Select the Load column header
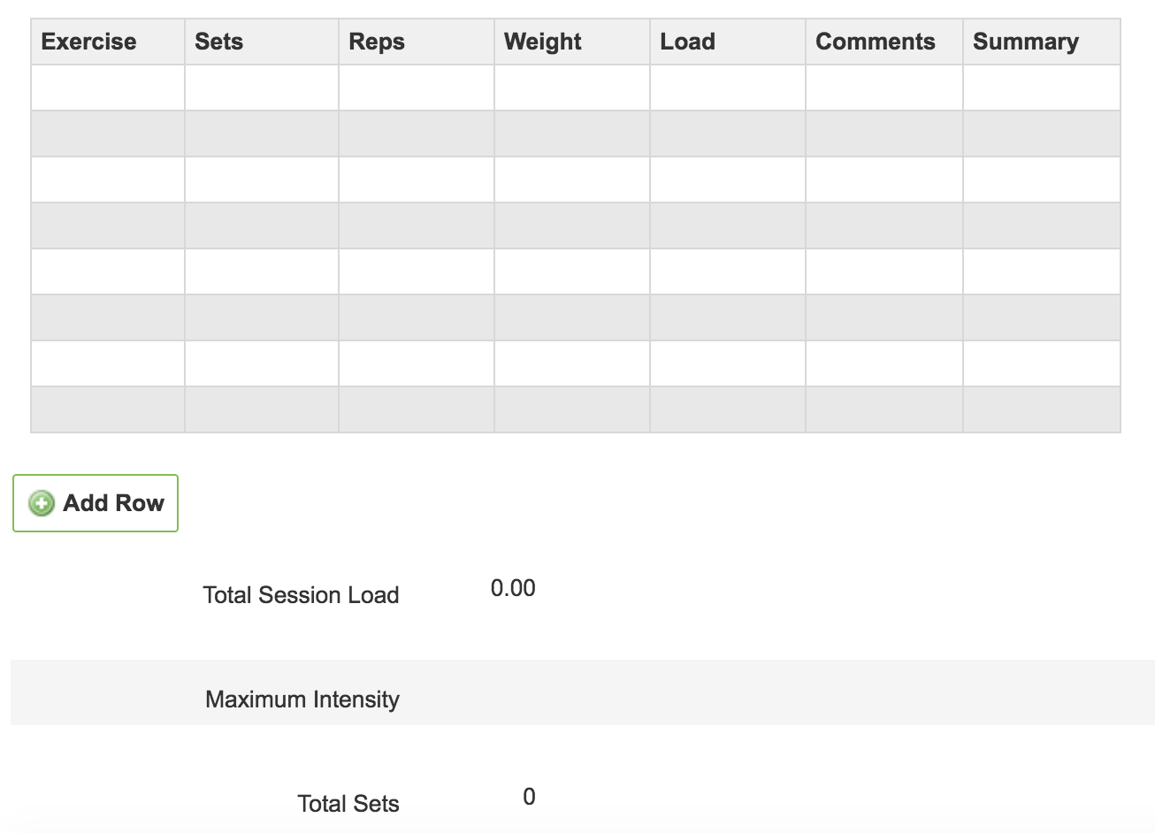The image size is (1155, 833). point(728,42)
